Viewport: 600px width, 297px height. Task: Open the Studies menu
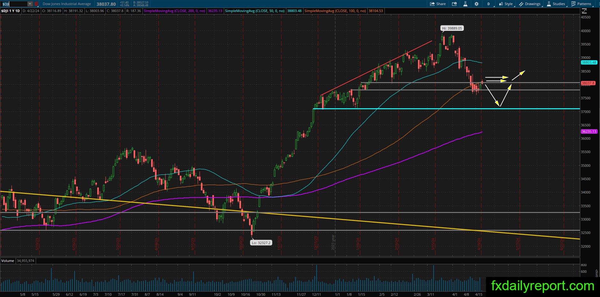point(556,4)
